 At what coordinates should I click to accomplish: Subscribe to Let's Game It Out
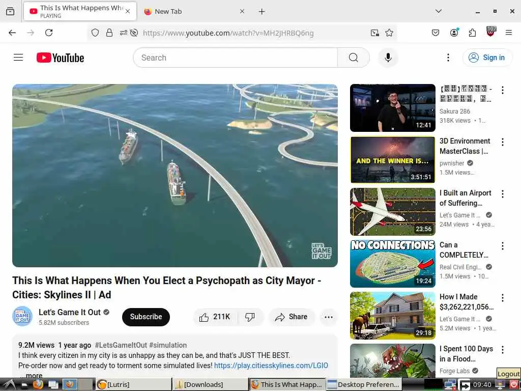146,317
